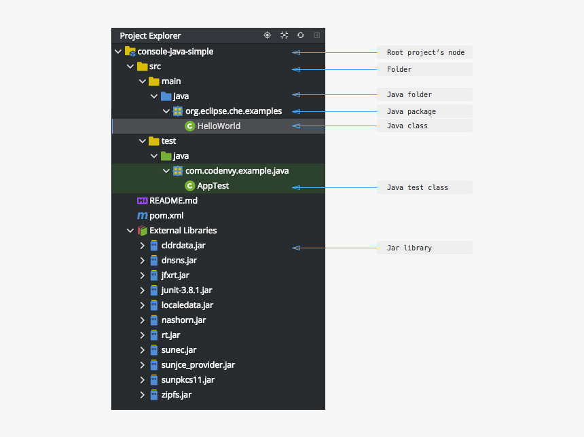This screenshot has height=437, width=584.
Task: Select the AppTest class name
Action: click(x=213, y=186)
